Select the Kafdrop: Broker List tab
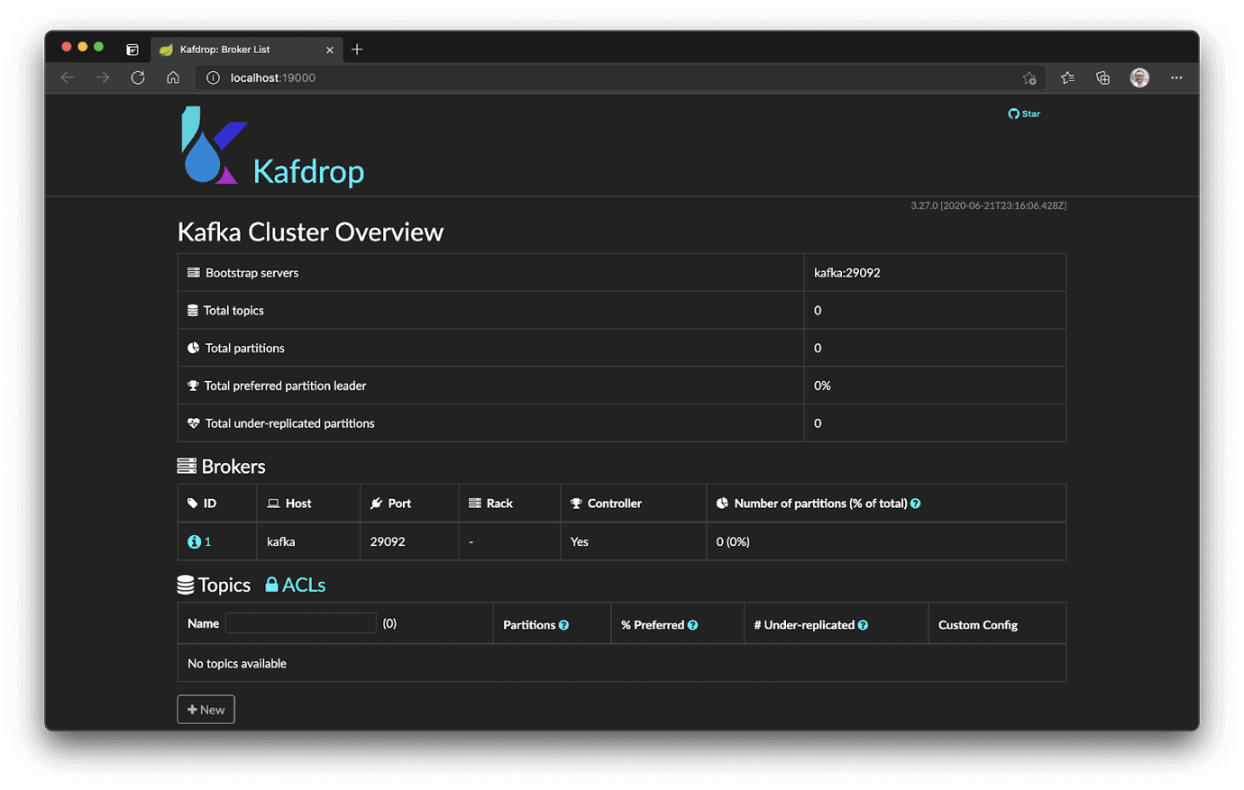Screen dimensions: 1244x790 [x=246, y=50]
